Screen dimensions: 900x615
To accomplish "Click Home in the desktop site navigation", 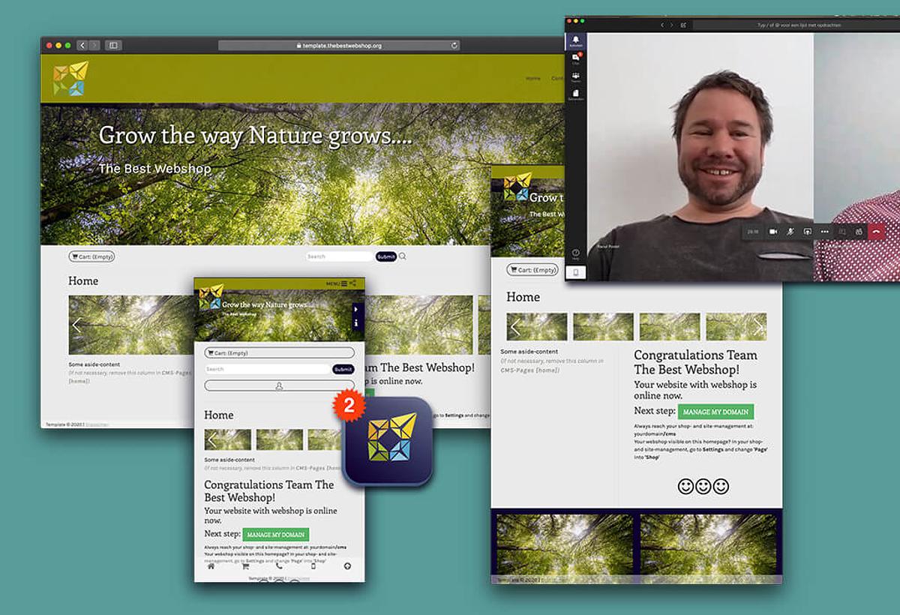I will 532,78.
